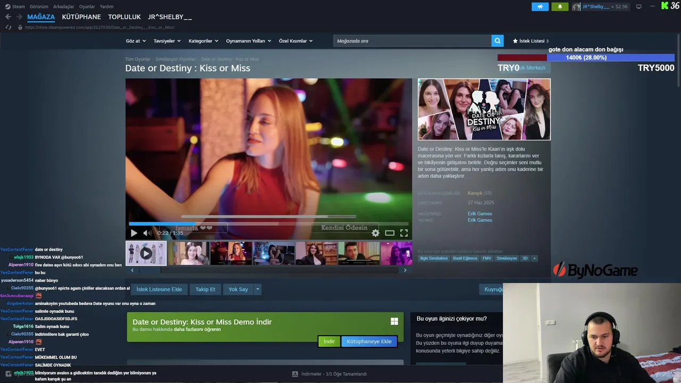This screenshot has width=681, height=383.
Task: Select the FMV tag
Action: 487,258
